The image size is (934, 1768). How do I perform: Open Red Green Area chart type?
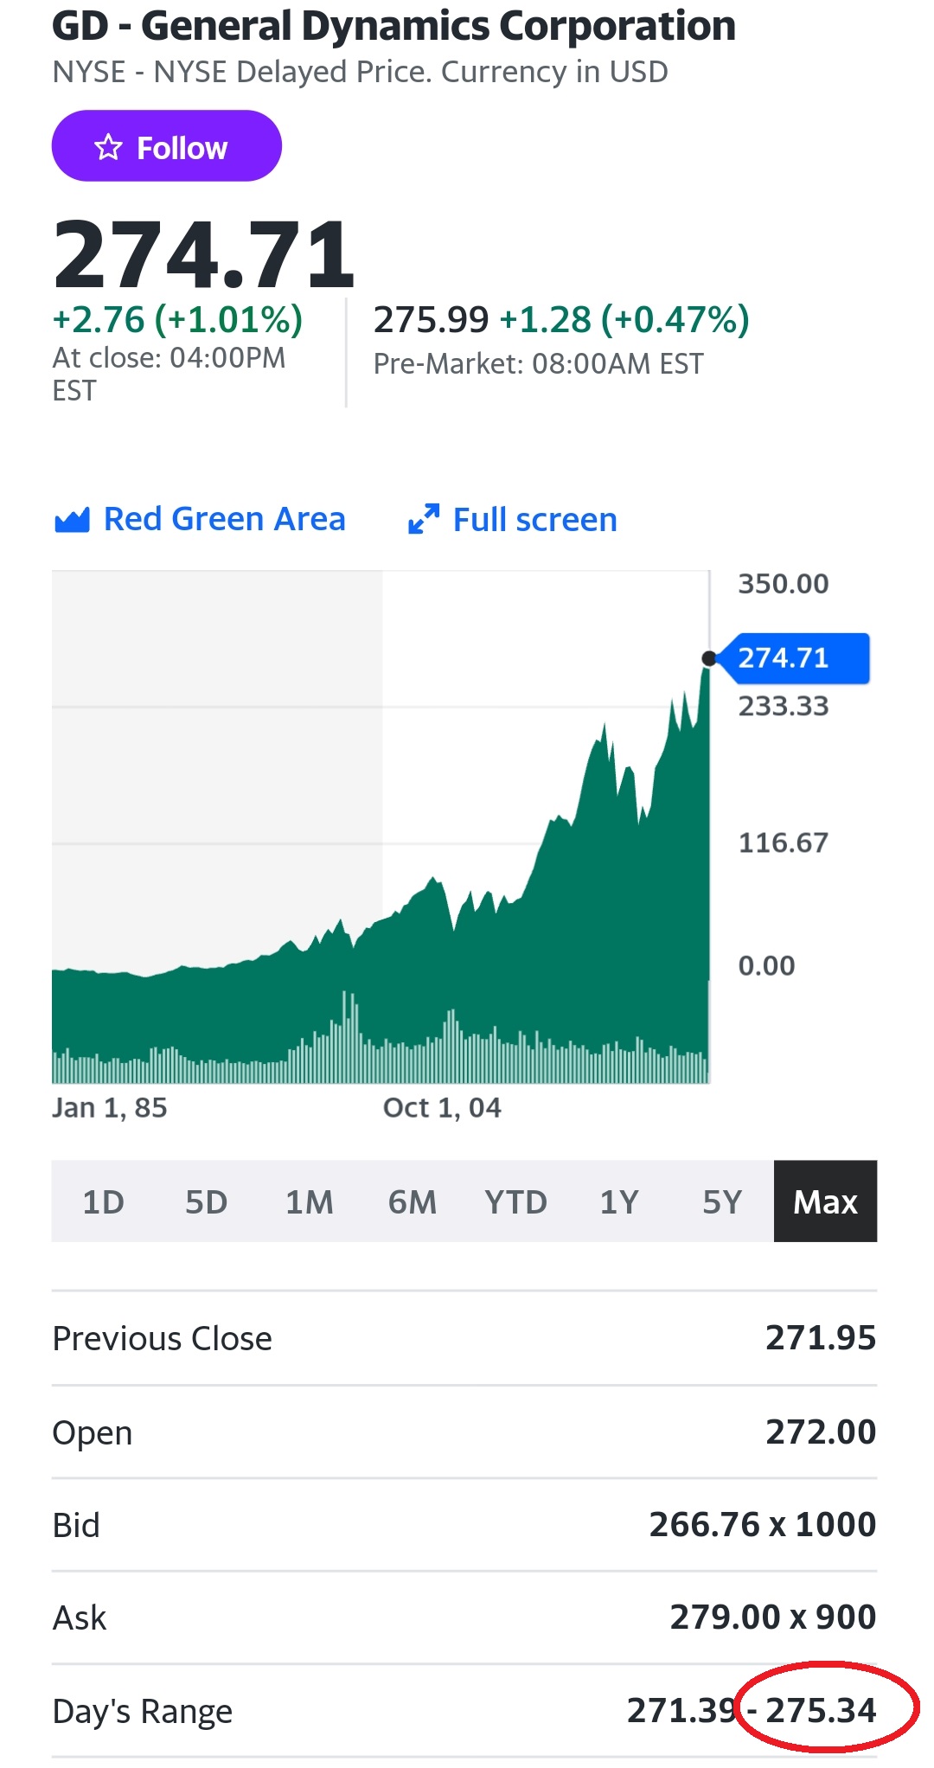pos(200,519)
